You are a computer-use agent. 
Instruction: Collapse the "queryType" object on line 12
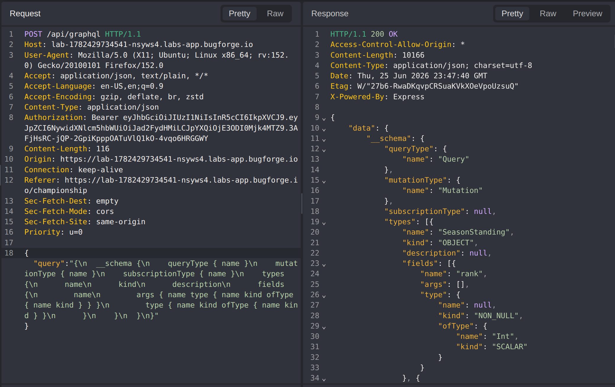[324, 150]
